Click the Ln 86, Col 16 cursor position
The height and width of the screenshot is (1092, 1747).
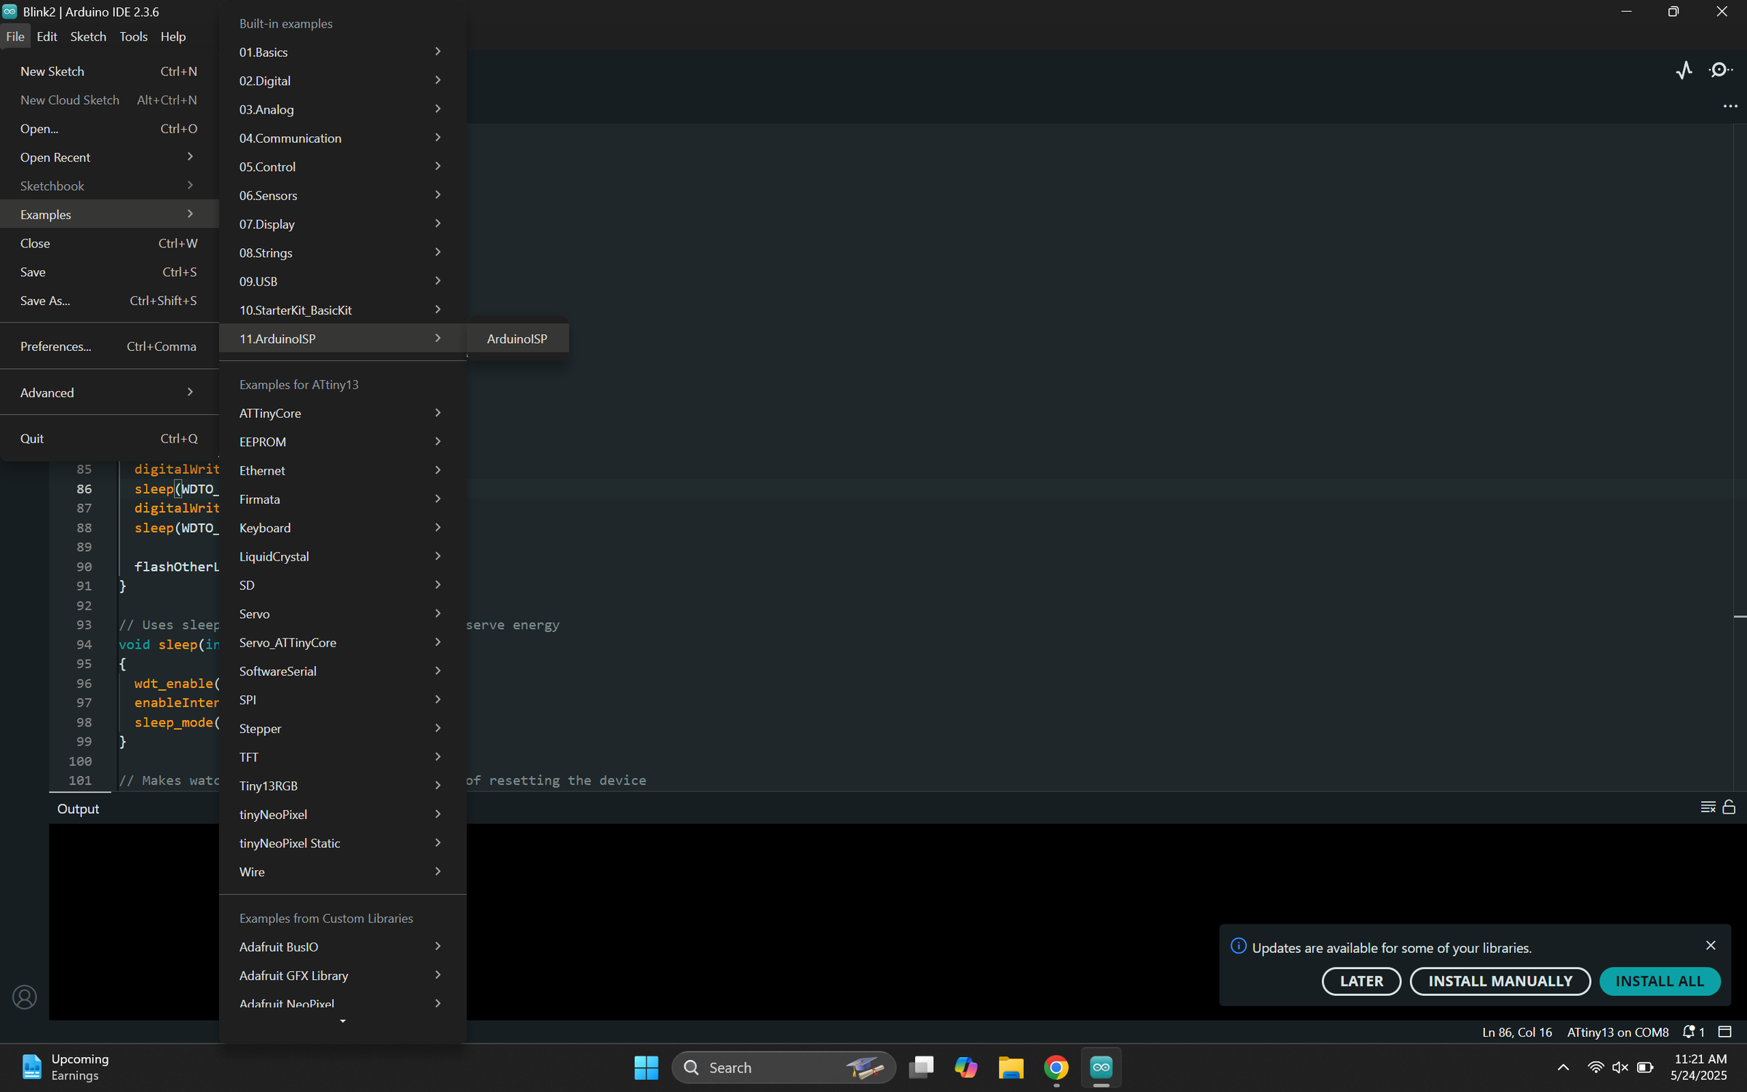pos(1517,1032)
